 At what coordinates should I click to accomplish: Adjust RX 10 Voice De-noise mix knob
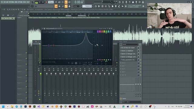138,48
